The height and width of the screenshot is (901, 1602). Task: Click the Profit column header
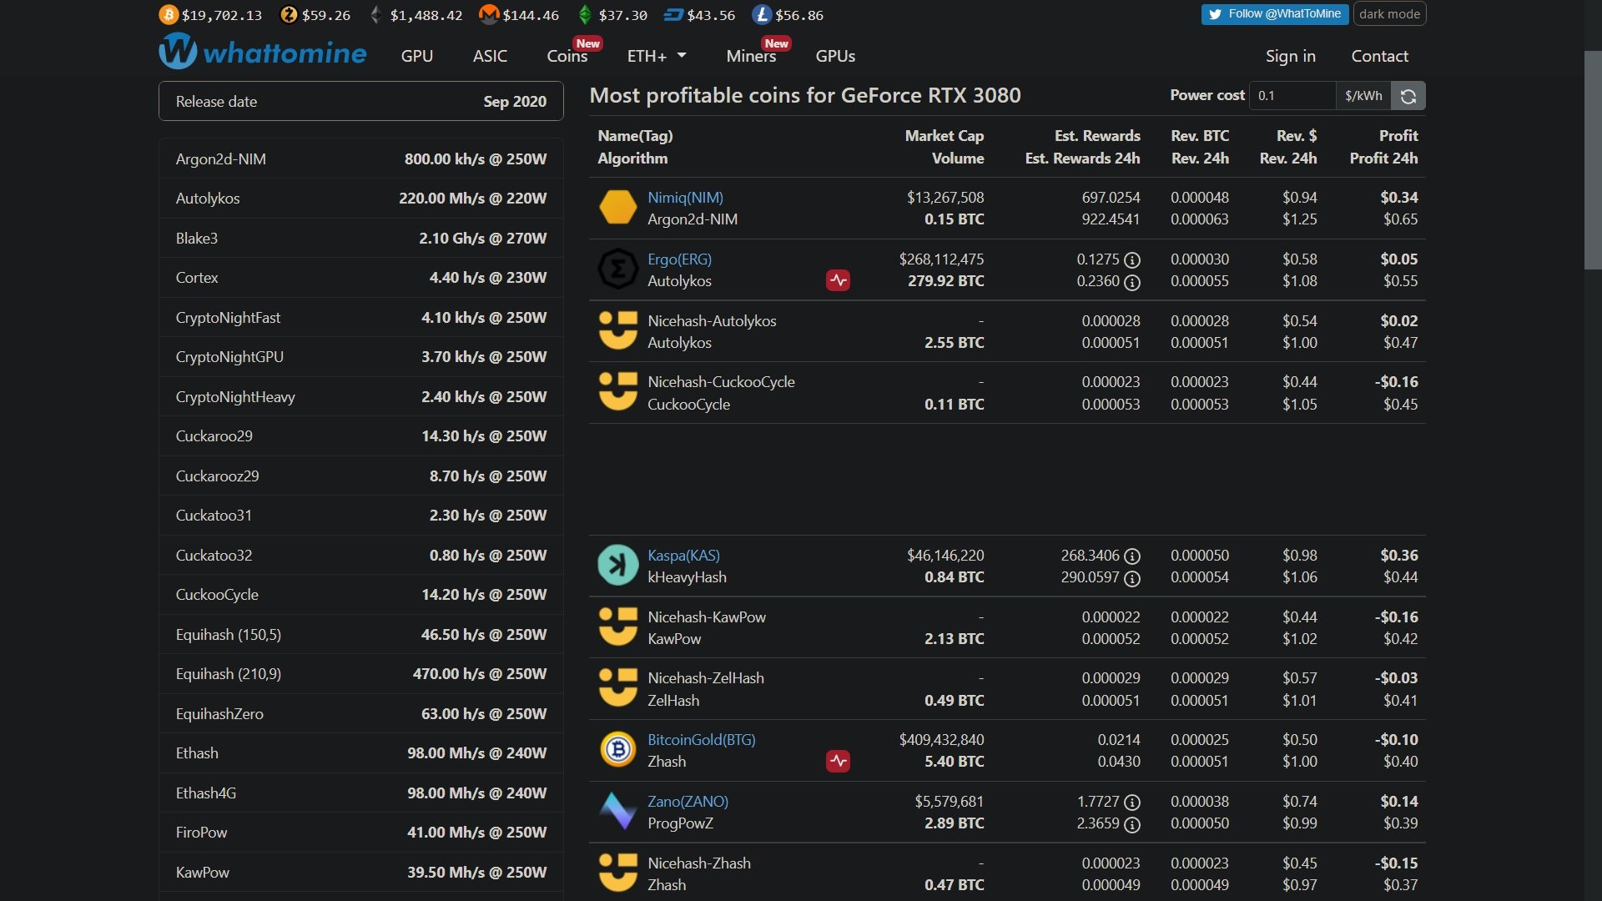(1398, 136)
